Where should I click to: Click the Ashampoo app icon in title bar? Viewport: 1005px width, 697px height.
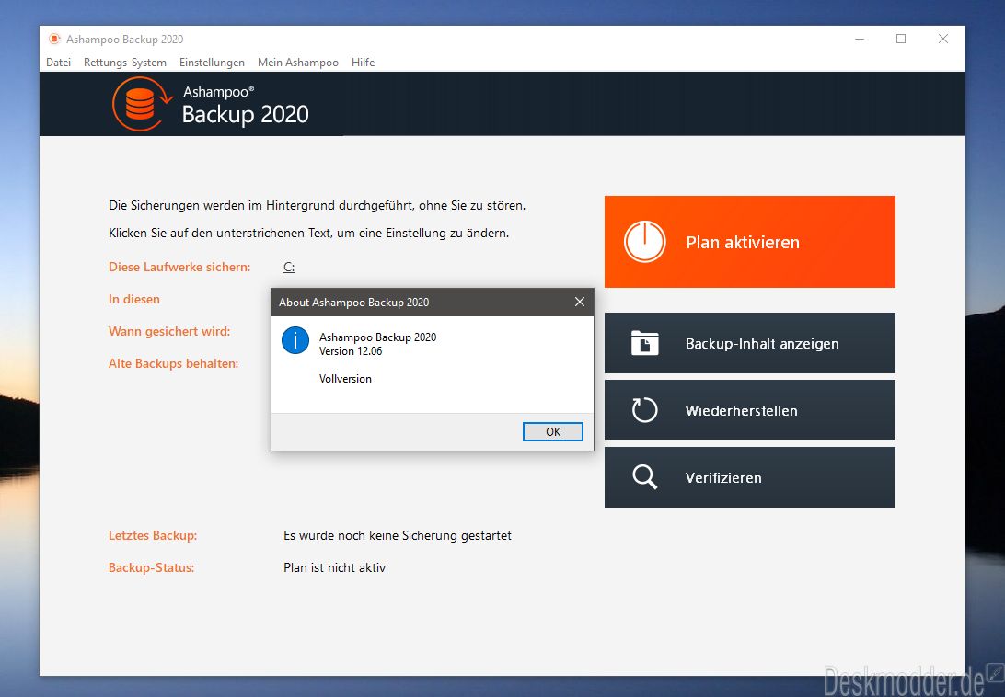click(54, 39)
